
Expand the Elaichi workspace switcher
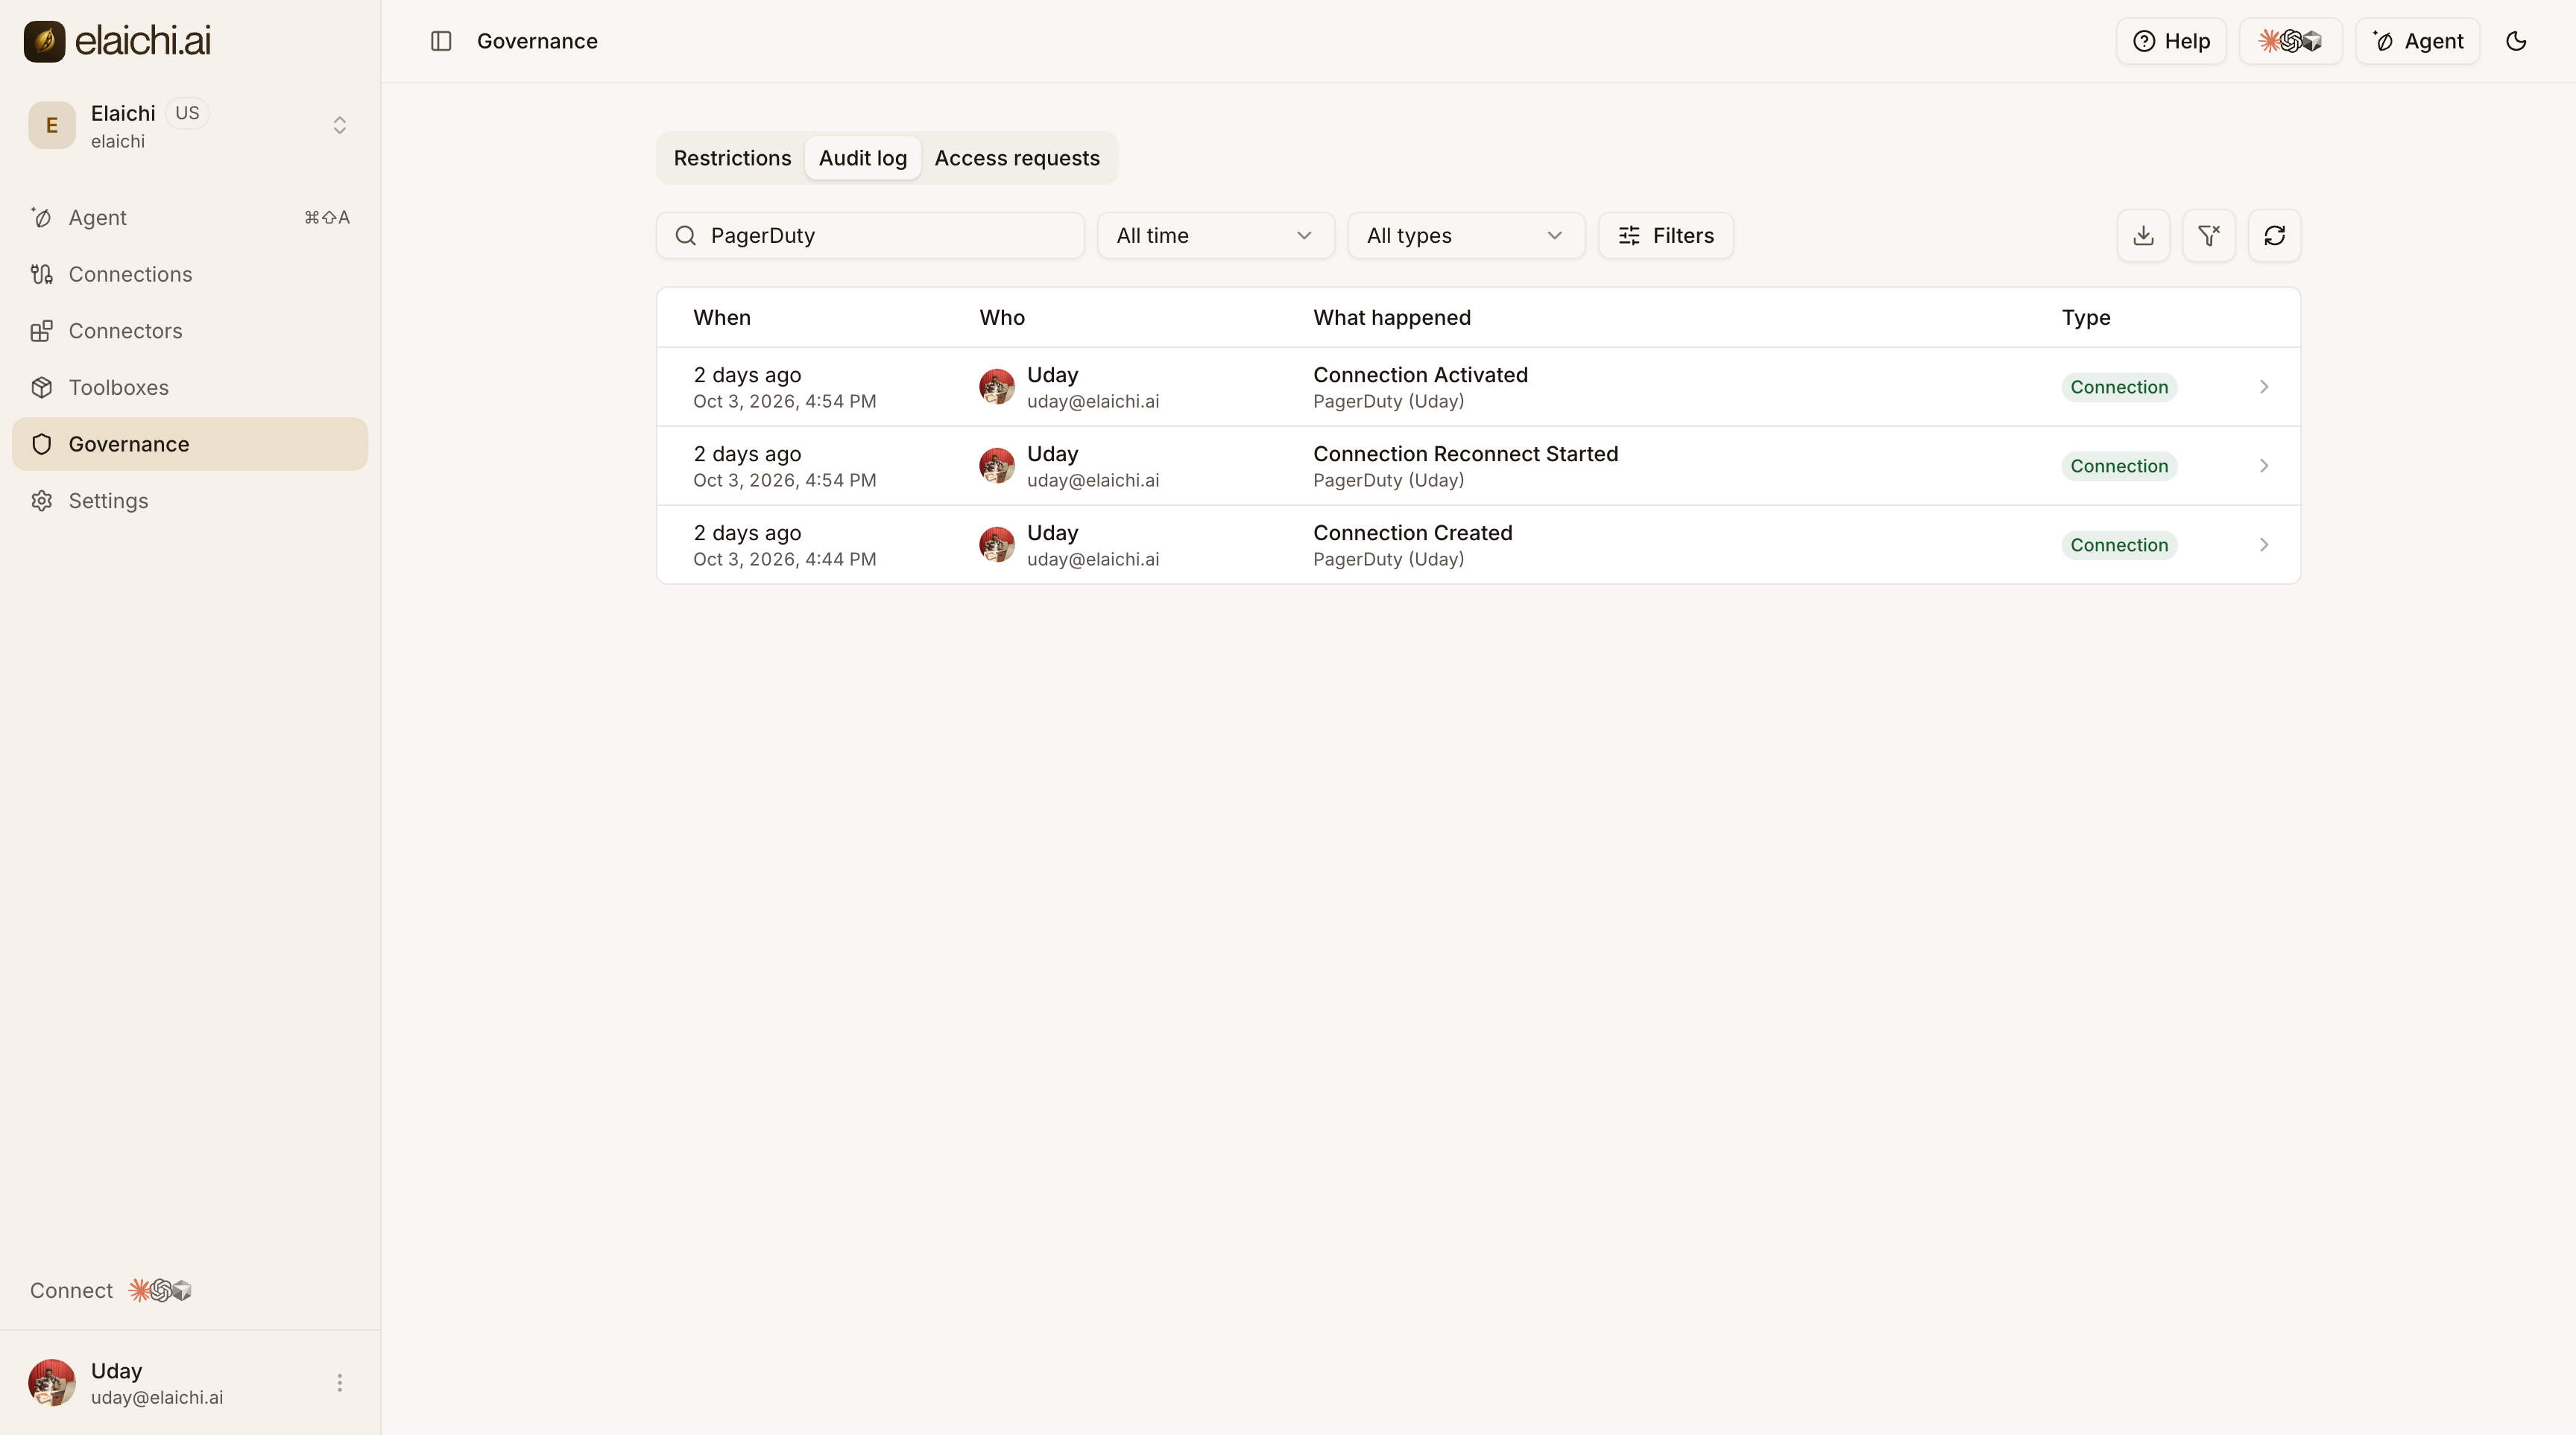coord(339,125)
